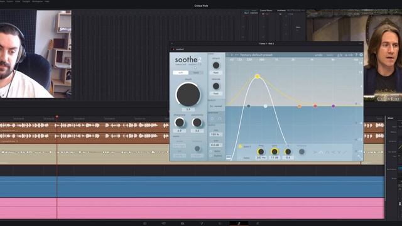
Task: Click the trim 0.0 dB value field
Action: coord(216,145)
